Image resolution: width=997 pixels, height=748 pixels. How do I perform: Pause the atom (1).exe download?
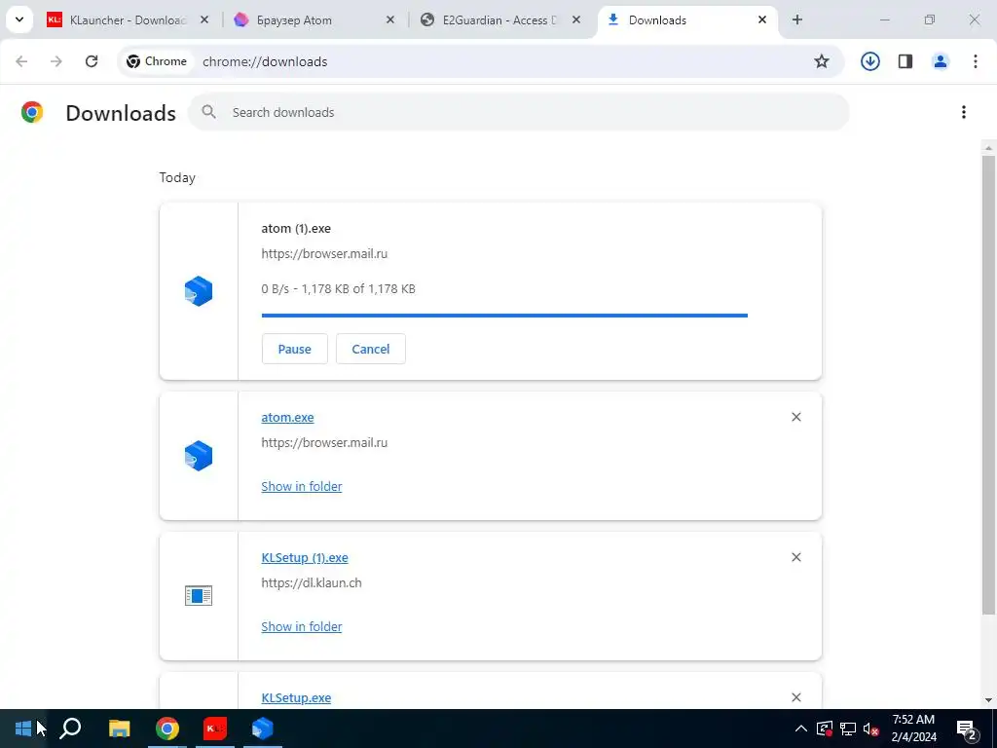[294, 349]
